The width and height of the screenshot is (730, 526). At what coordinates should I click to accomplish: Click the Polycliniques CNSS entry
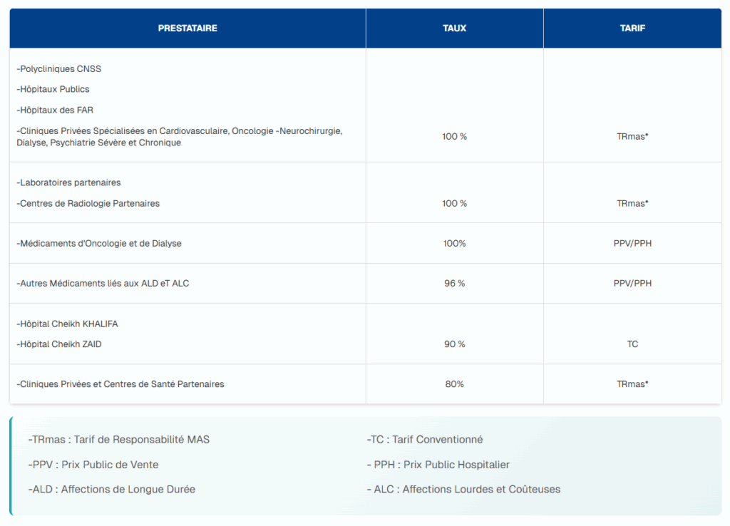(59, 69)
